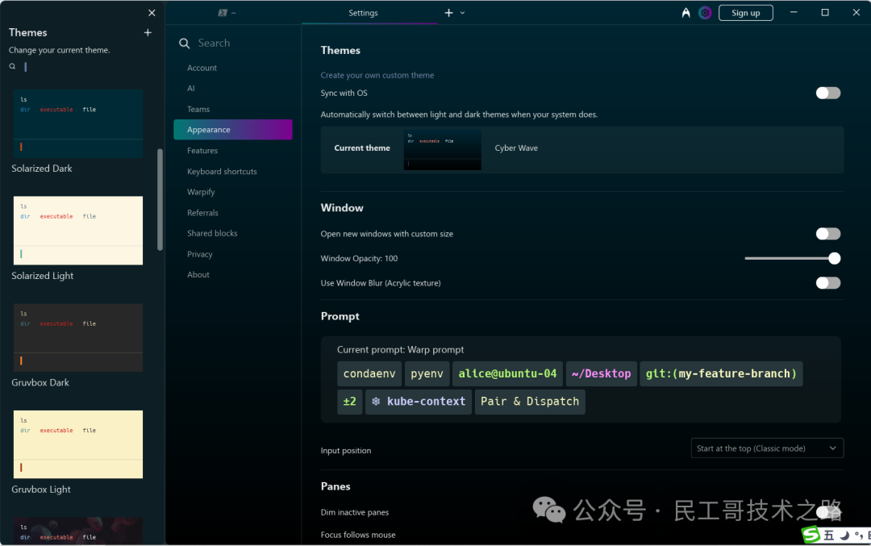Open the Shared blocks section
This screenshot has width=871, height=546.
pos(212,233)
